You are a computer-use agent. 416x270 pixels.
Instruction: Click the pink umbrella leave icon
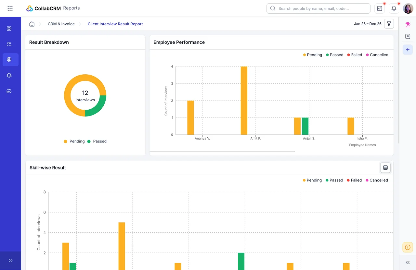(x=408, y=25)
